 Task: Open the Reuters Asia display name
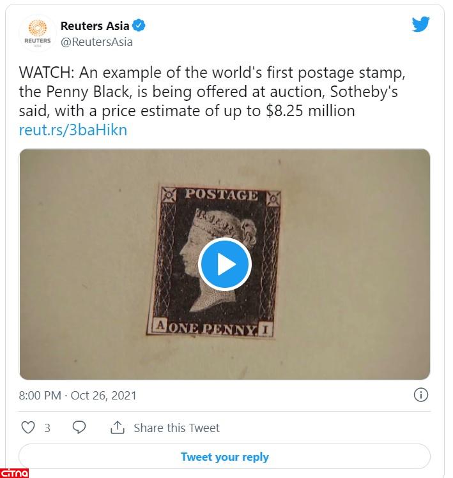tap(95, 26)
